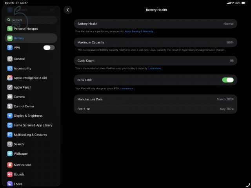Open Personal Hotspot icon in sidebar
Image resolution: width=251 pixels, height=188 pixels.
pos(10,29)
